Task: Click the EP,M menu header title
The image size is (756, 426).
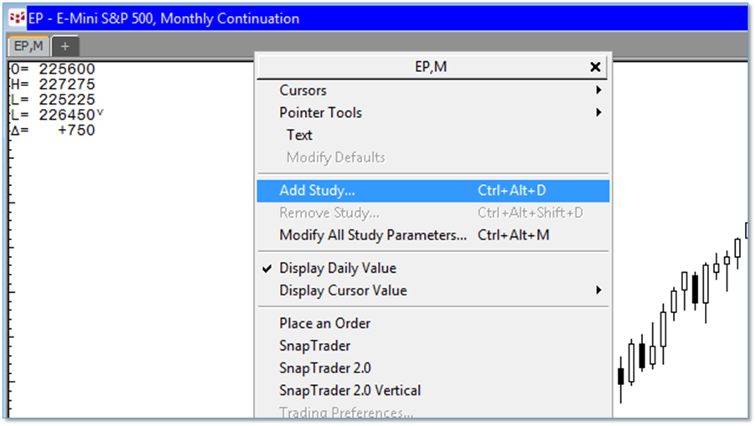Action: (x=431, y=66)
